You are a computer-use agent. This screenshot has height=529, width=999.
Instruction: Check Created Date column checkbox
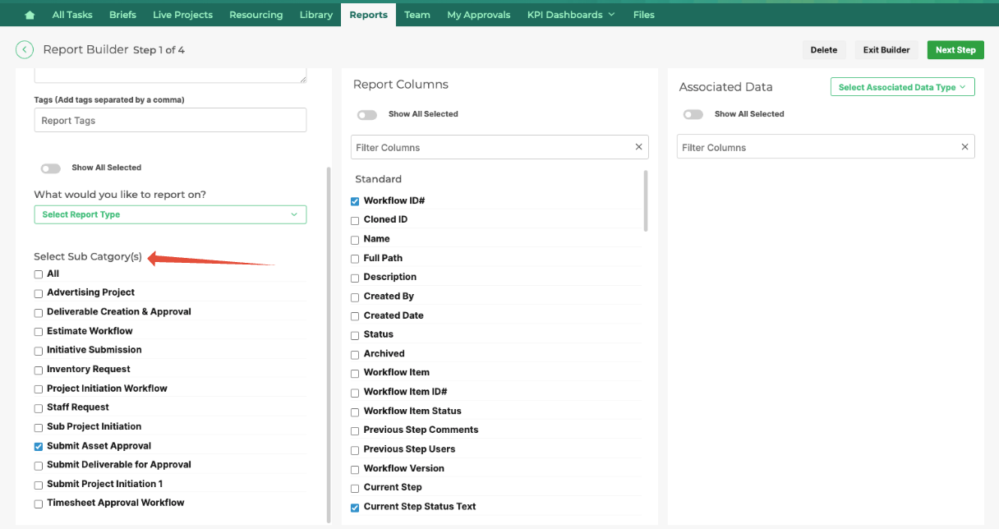click(355, 316)
